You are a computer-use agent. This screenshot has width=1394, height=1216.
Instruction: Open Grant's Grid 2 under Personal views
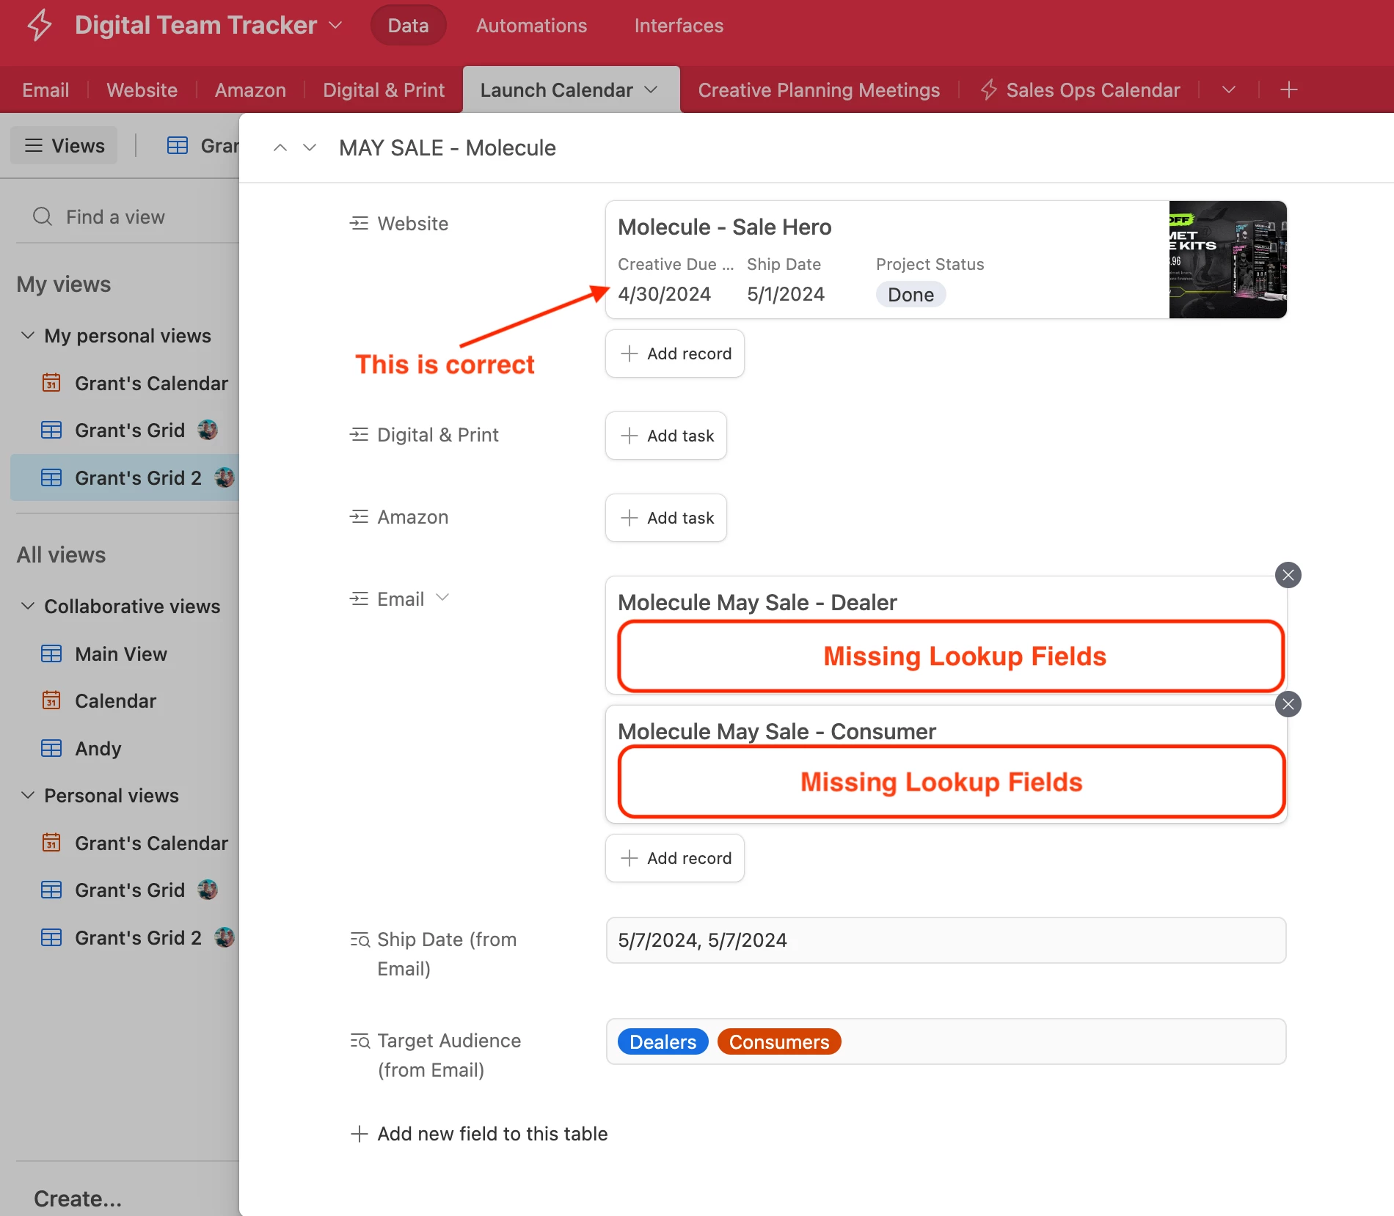pos(137,937)
